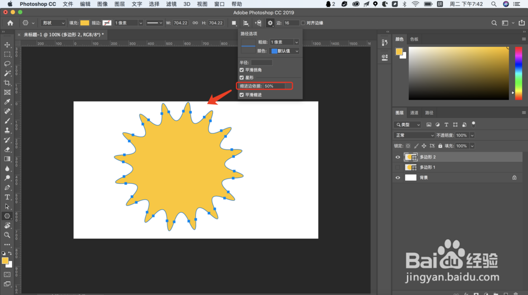Viewport: 528px width, 295px height.
Task: Uncheck the 平滑拐角 checkbox
Action: coord(241,70)
